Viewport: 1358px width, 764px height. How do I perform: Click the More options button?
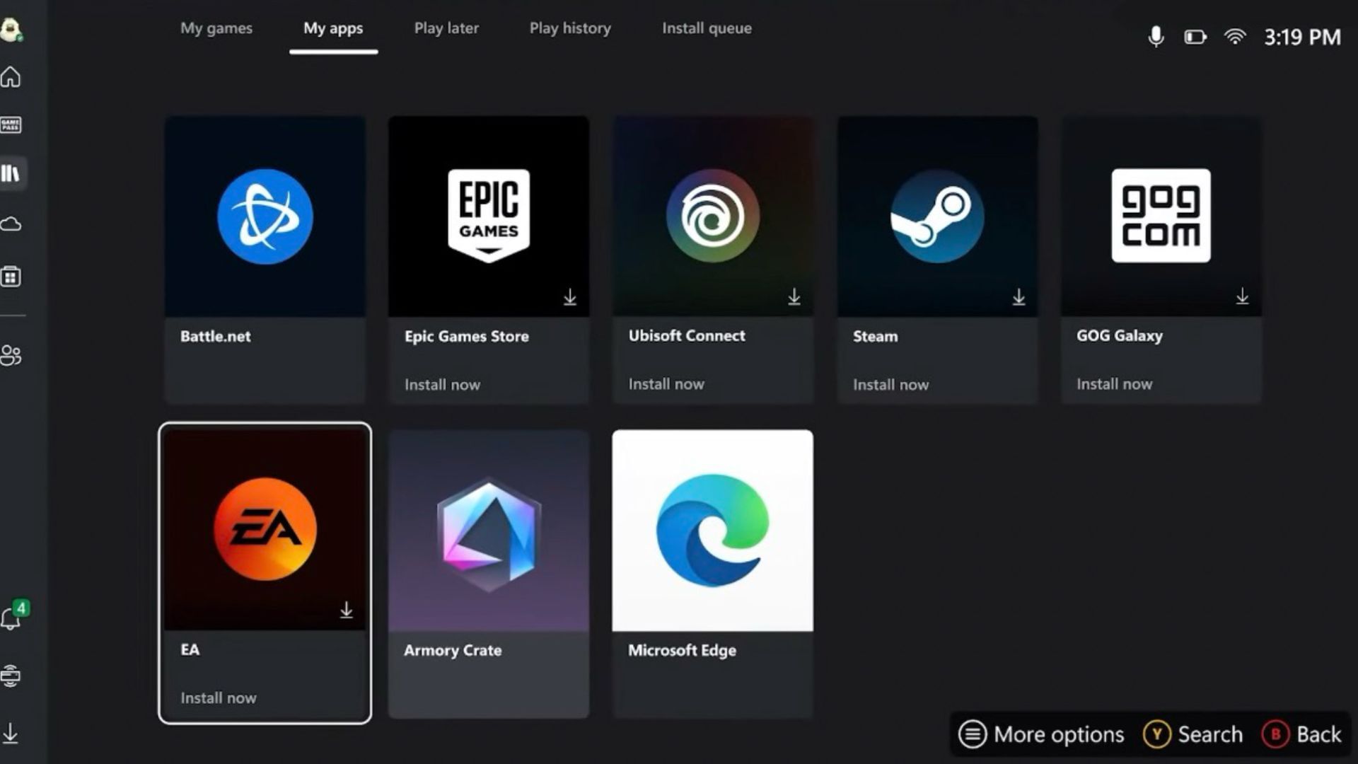click(1041, 734)
